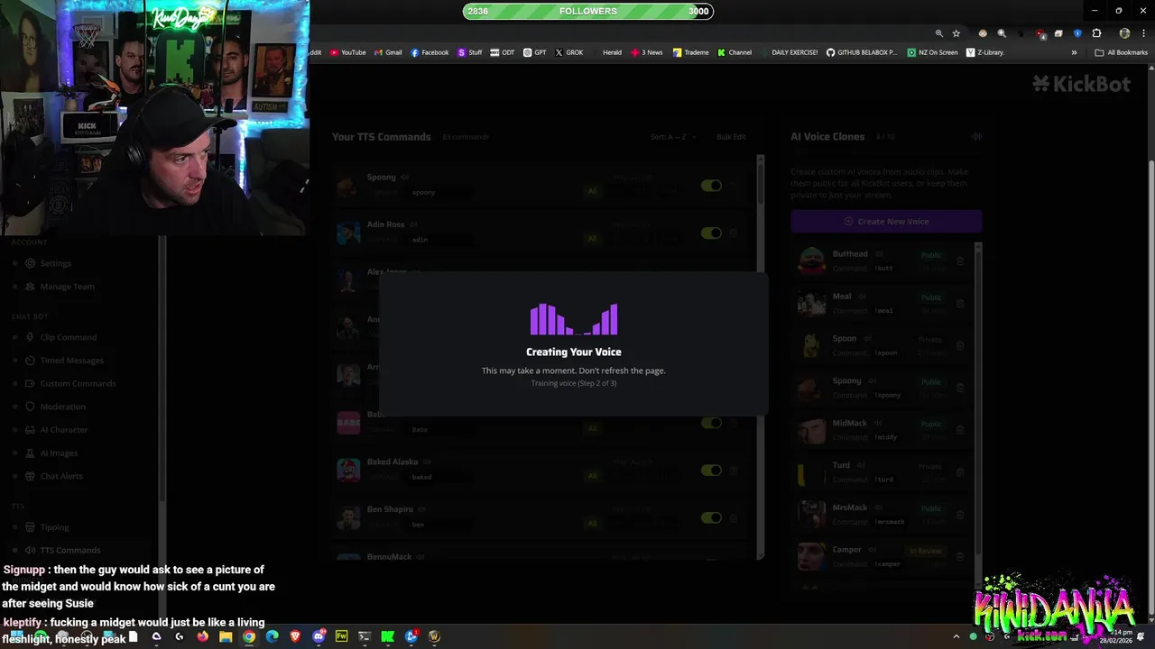Delete the Butthead voice clone

click(960, 261)
